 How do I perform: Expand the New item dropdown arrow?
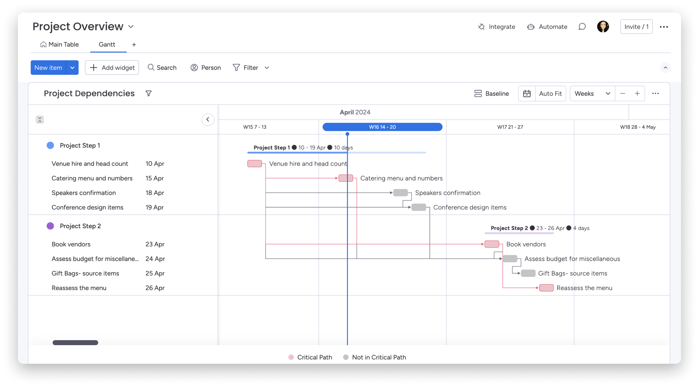point(73,67)
